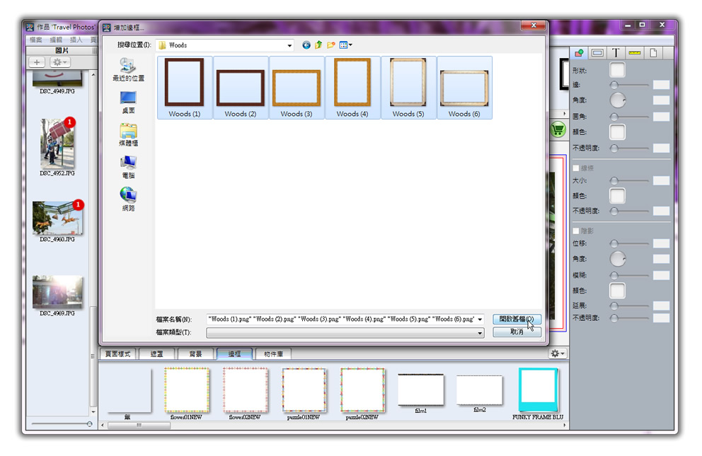Screen dimensions: 702x456
Task: Click the green shopping cart icon
Action: pyautogui.click(x=558, y=129)
